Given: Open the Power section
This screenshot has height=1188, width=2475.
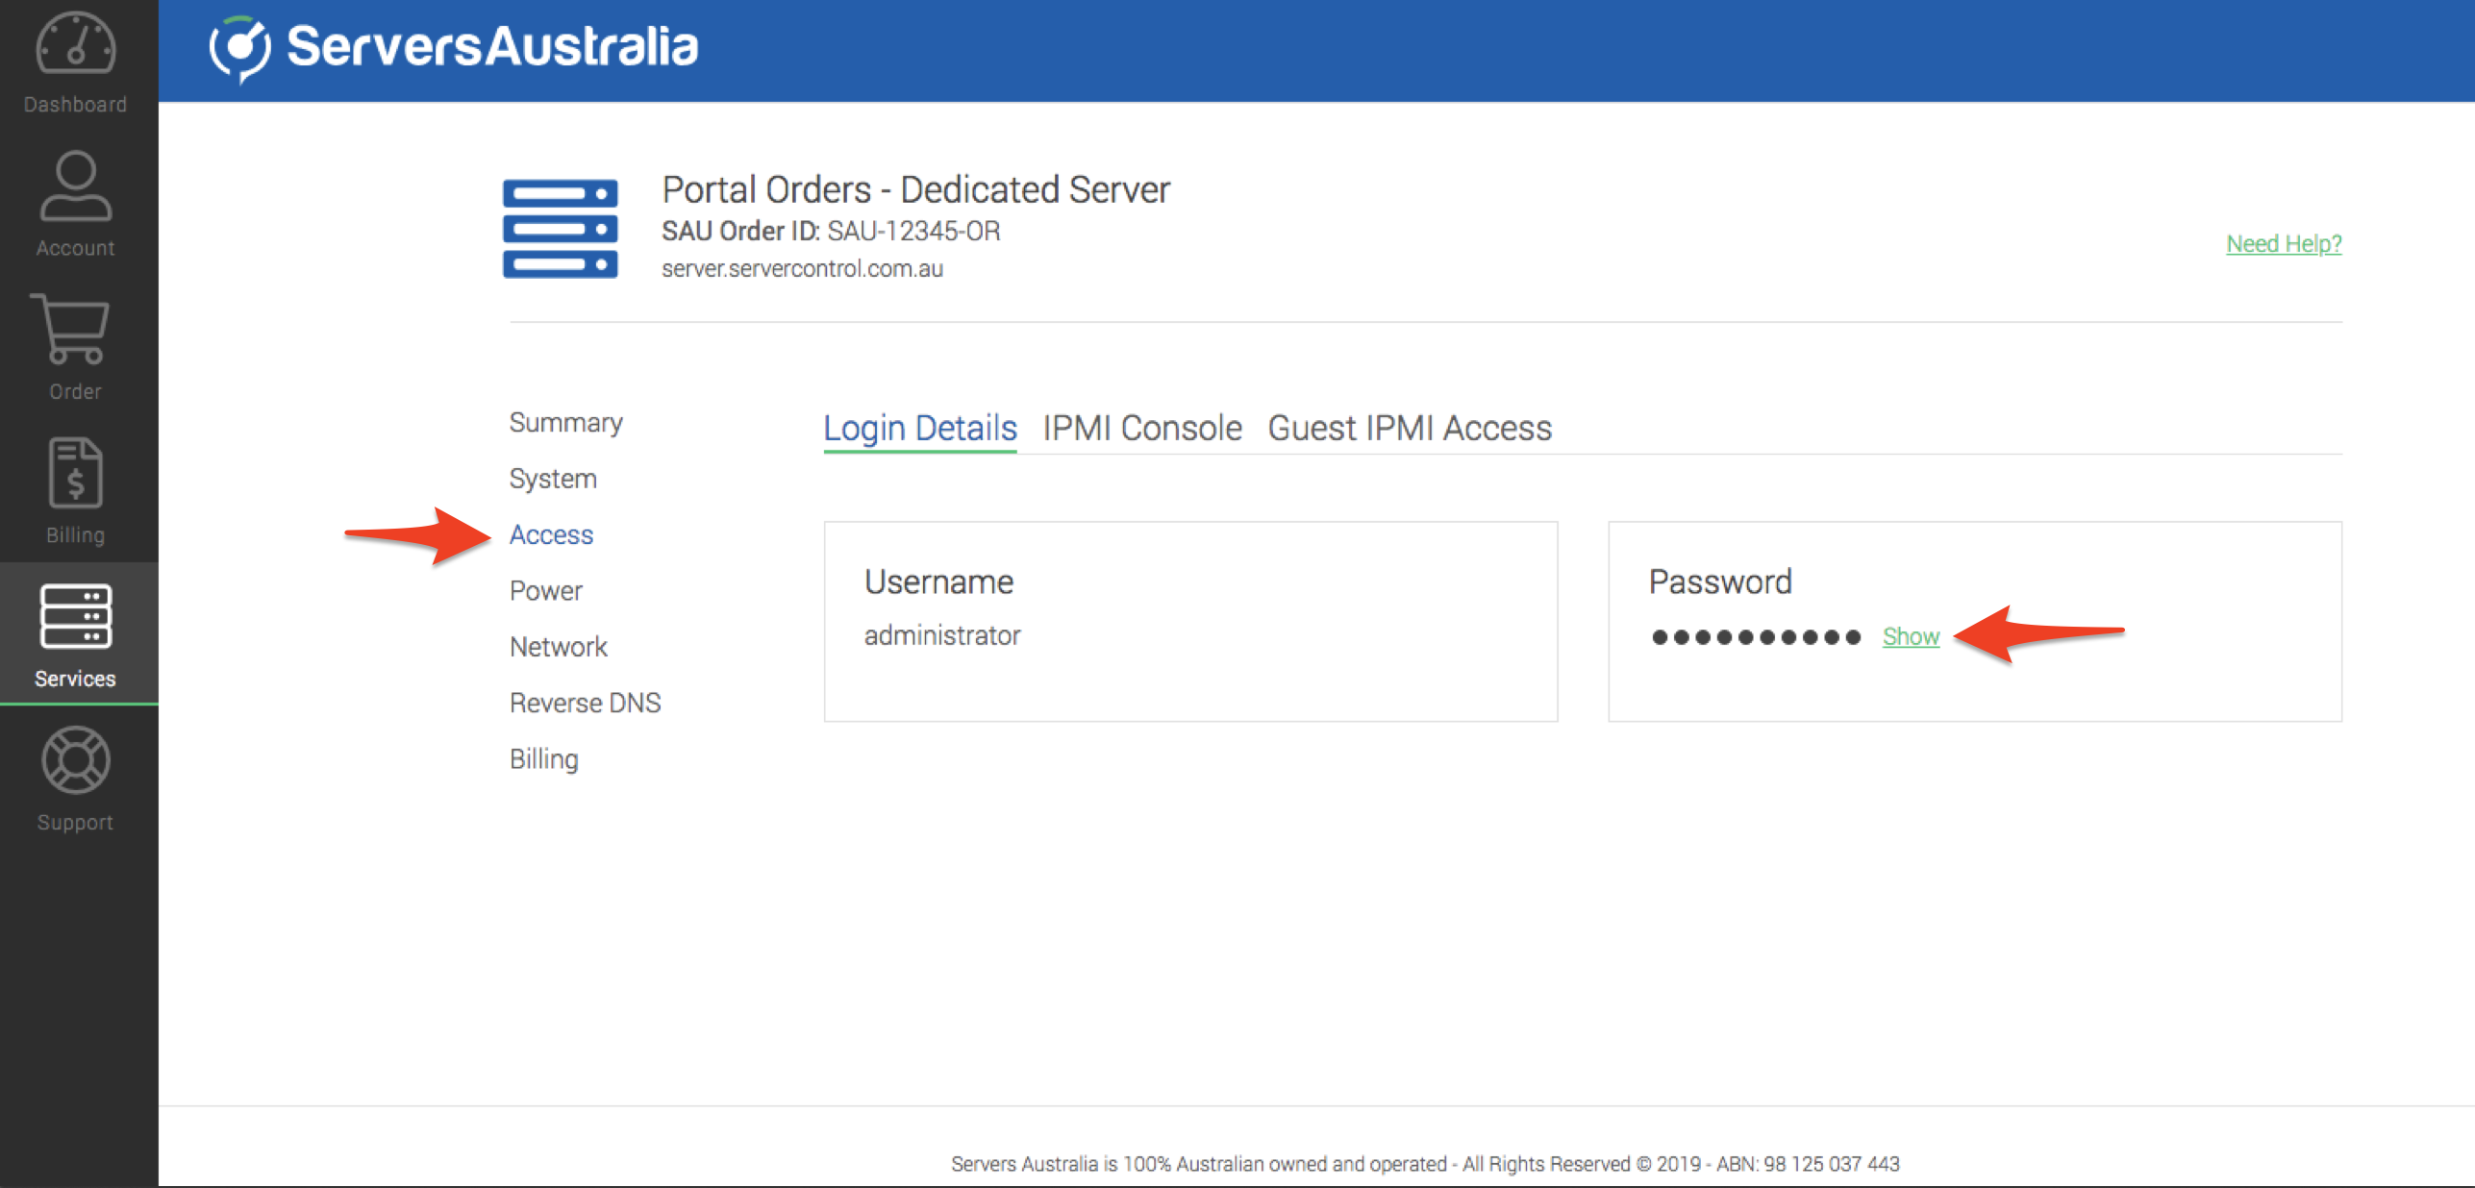Looking at the screenshot, I should point(545,590).
